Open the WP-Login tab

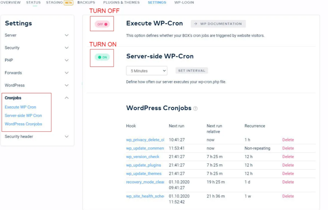click(x=184, y=2)
